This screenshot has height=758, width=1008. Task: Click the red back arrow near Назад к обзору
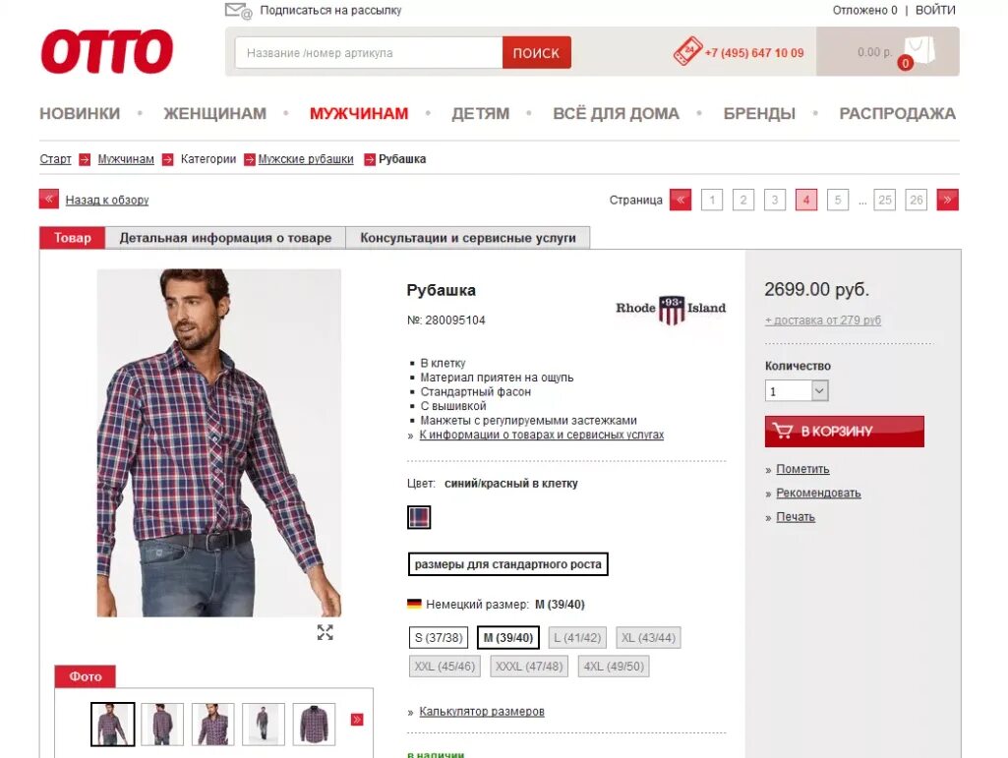pos(49,200)
